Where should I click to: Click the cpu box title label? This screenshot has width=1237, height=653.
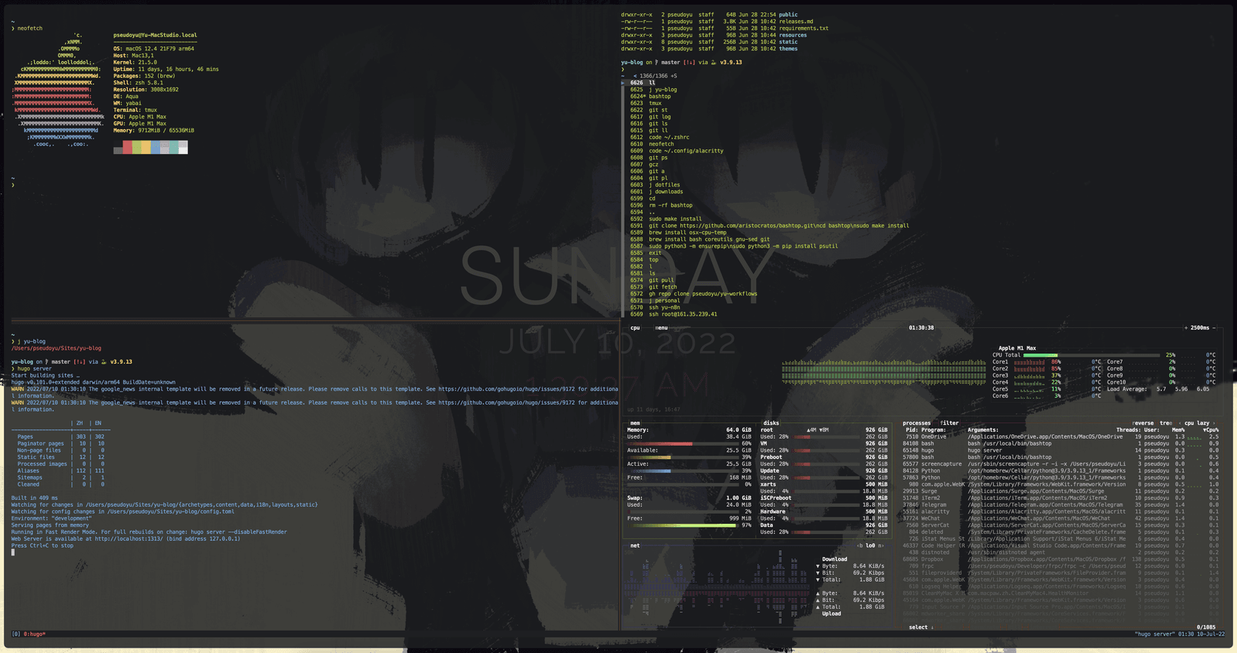pos(635,328)
